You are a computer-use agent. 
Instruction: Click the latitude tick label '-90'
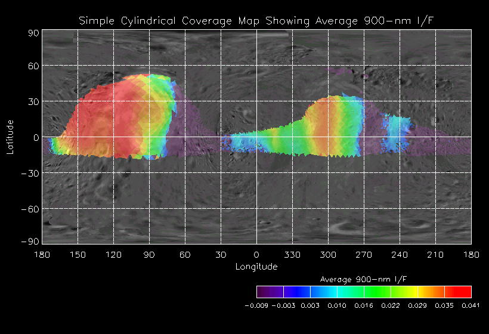pyautogui.click(x=30, y=242)
